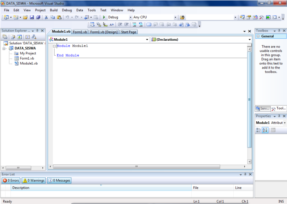Click the Display Object Member List icon
The width and height of the screenshot is (287, 204).
92,24
